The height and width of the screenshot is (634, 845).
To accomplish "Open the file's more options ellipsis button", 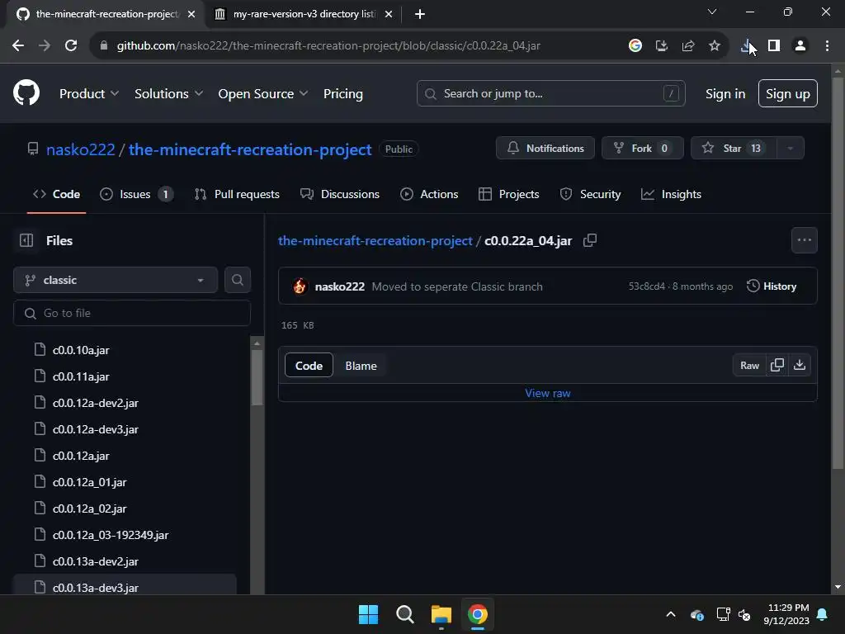I will pos(804,240).
